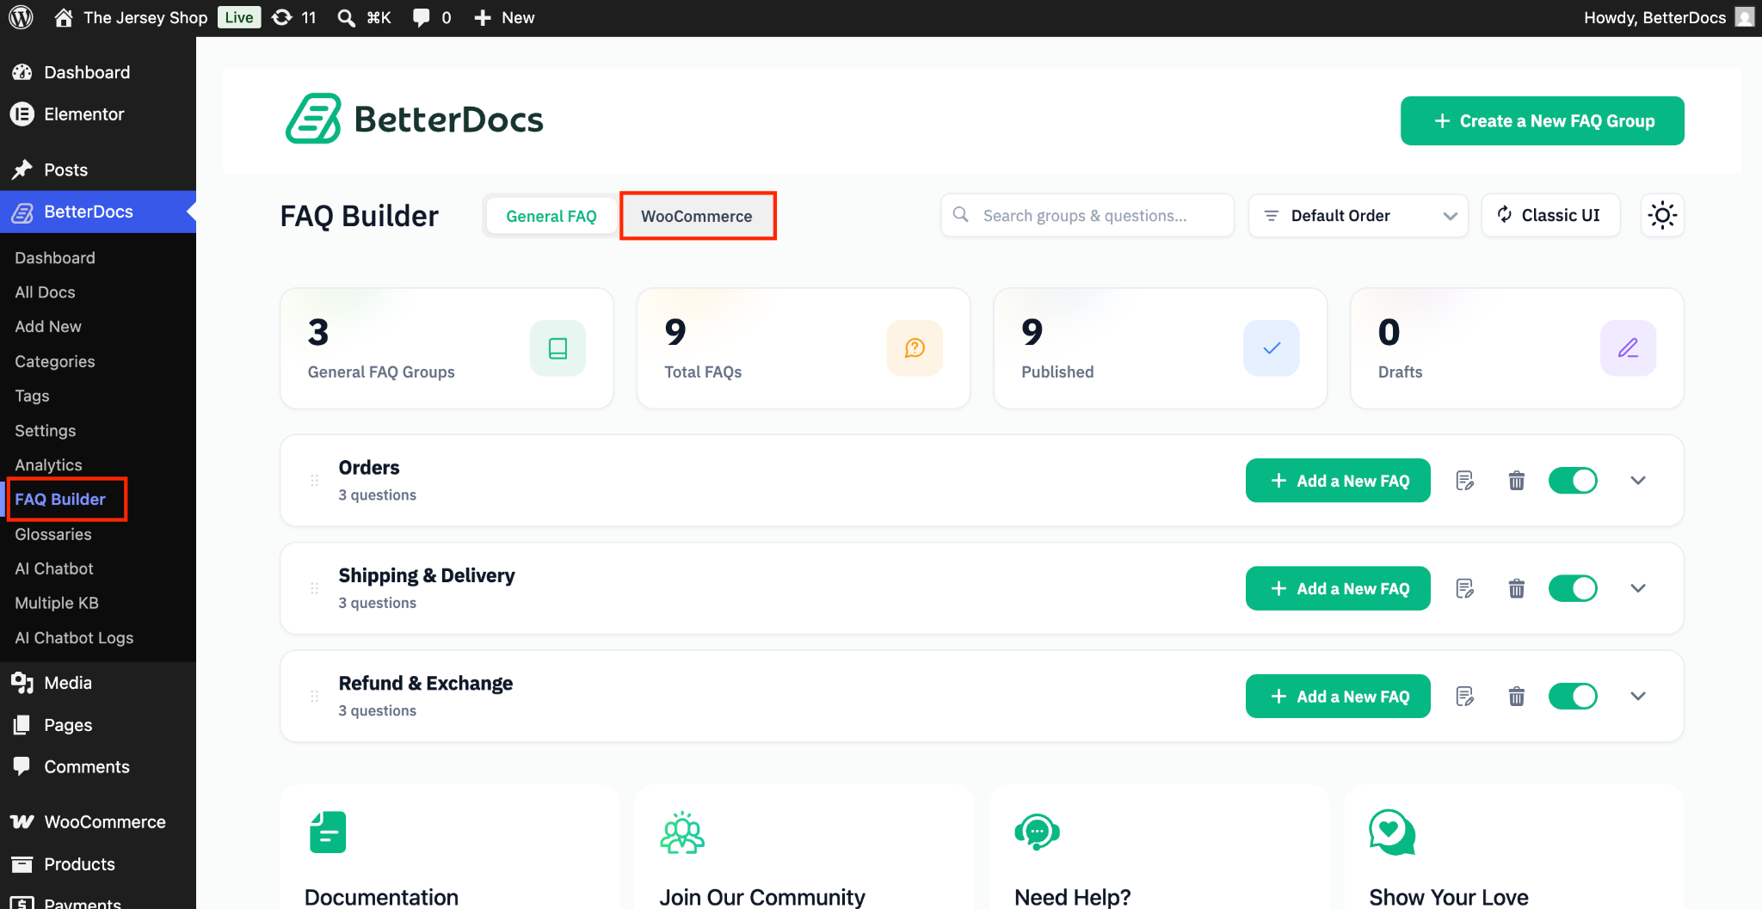This screenshot has height=909, width=1762.
Task: Switch to Classic UI
Action: 1550,215
